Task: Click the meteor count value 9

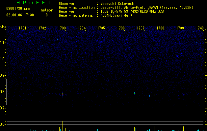Action: (47, 15)
